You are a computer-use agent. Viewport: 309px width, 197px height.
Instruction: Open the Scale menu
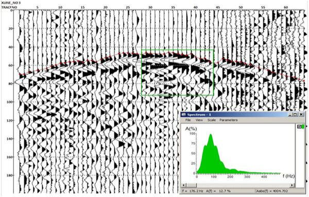(211, 120)
